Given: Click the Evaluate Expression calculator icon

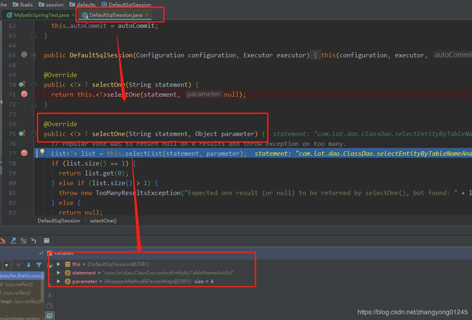Looking at the screenshot, I should point(46,241).
